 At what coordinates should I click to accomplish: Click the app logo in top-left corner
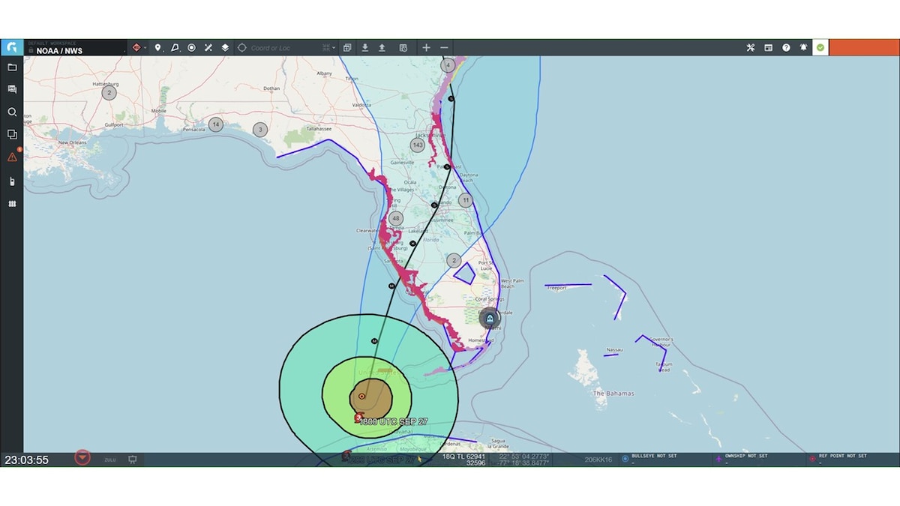point(11,47)
